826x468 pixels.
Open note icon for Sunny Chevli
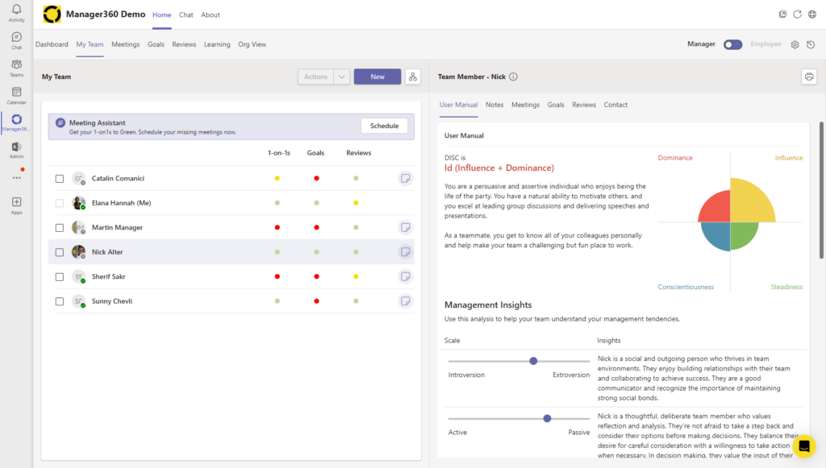(405, 301)
